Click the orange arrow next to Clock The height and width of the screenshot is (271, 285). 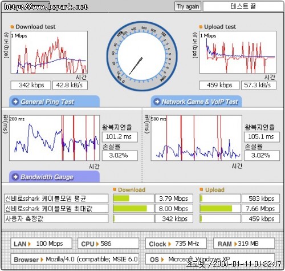[169, 244]
